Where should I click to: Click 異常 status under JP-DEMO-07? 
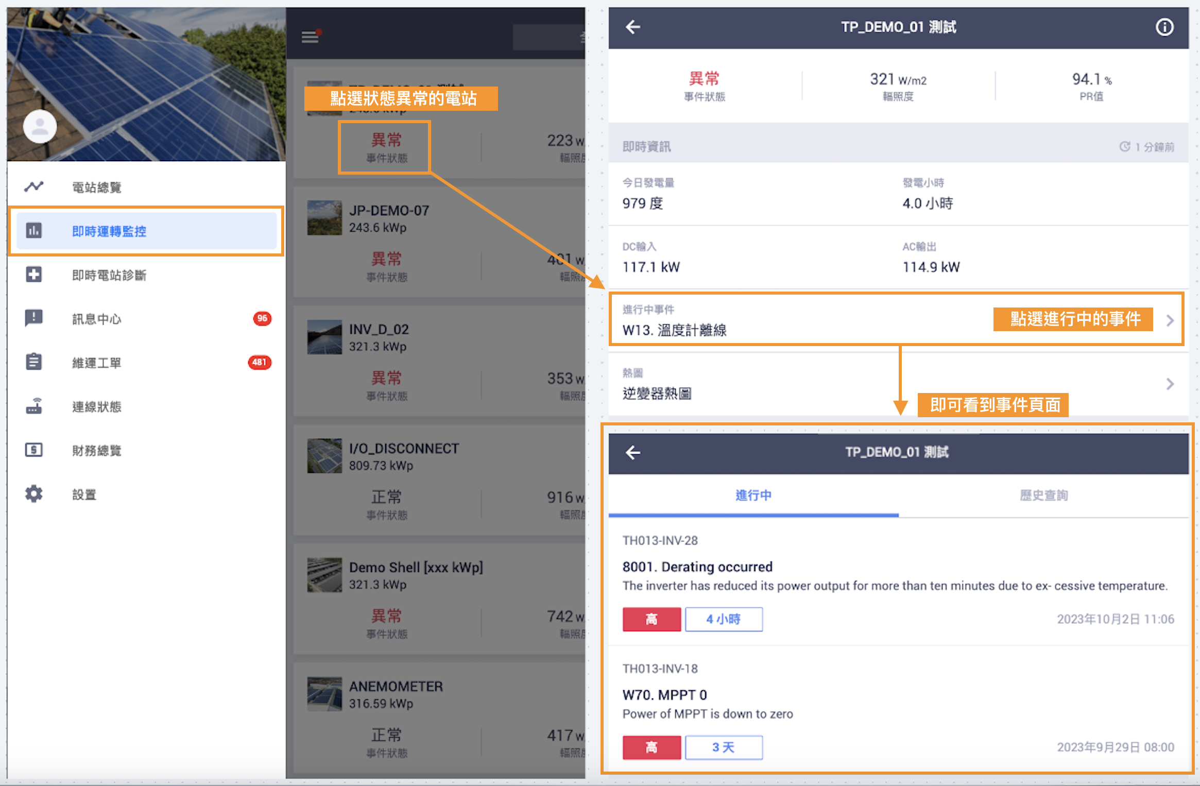coord(387,259)
